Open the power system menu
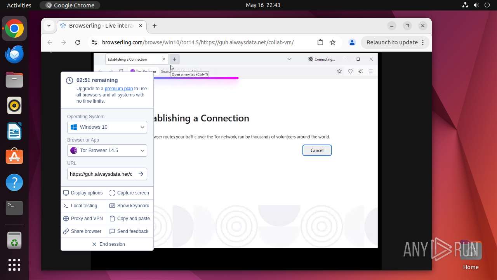 (487, 5)
